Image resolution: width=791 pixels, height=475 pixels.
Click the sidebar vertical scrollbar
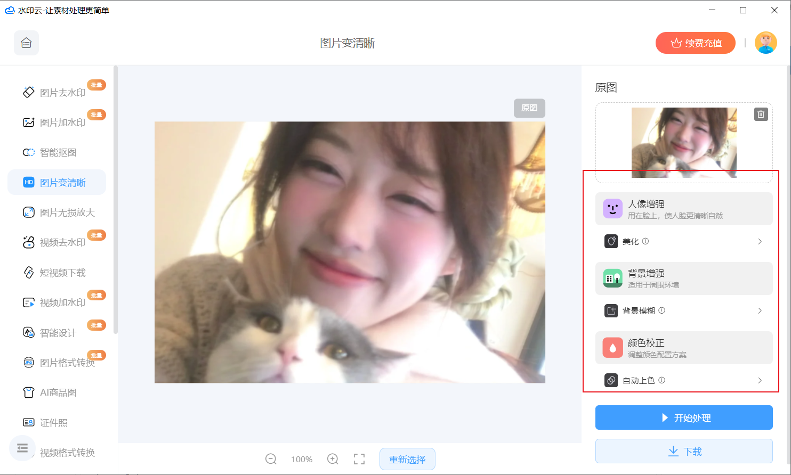point(116,200)
